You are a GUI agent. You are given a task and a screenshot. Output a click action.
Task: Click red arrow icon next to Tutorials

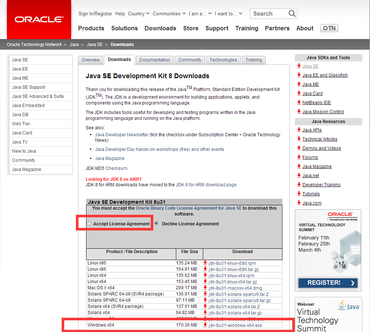(x=299, y=194)
